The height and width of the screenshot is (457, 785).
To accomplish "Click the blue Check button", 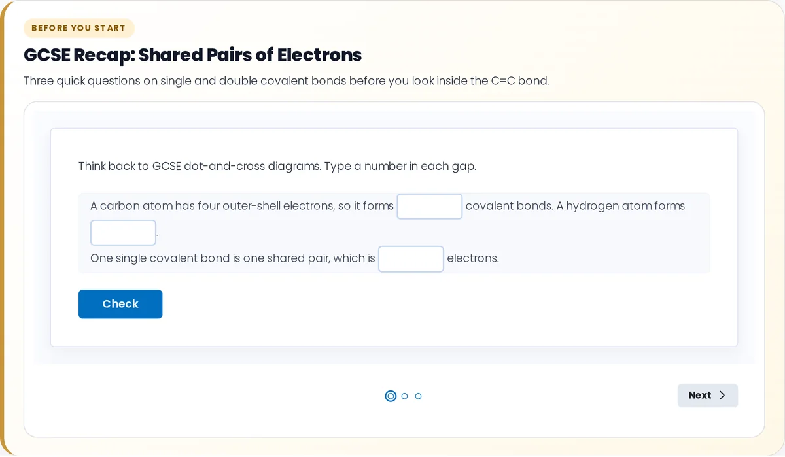I will tap(120, 304).
